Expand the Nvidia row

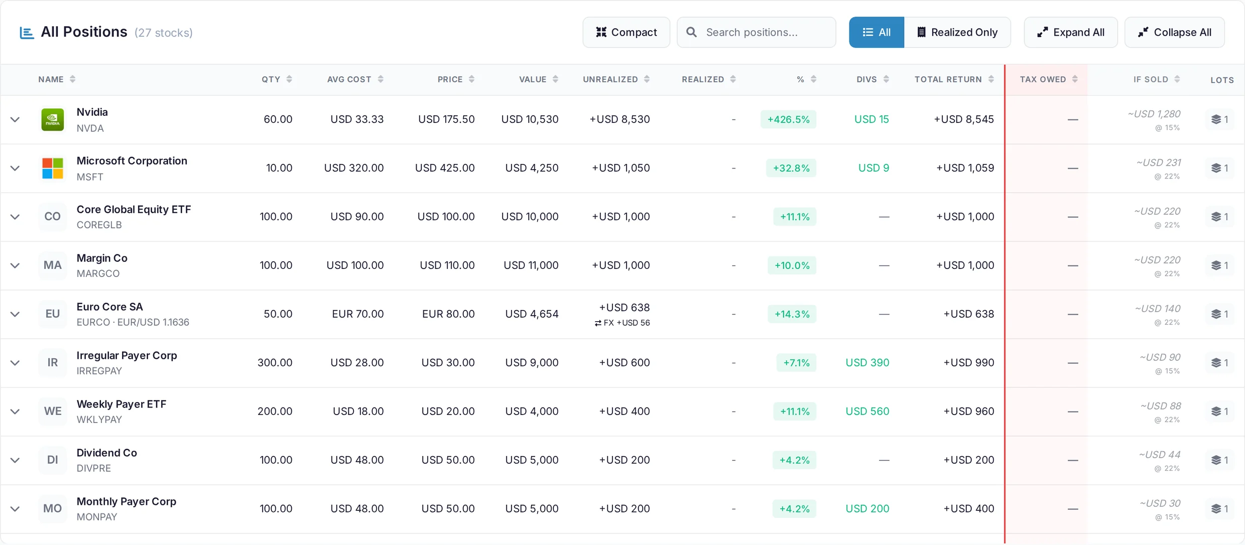point(15,119)
